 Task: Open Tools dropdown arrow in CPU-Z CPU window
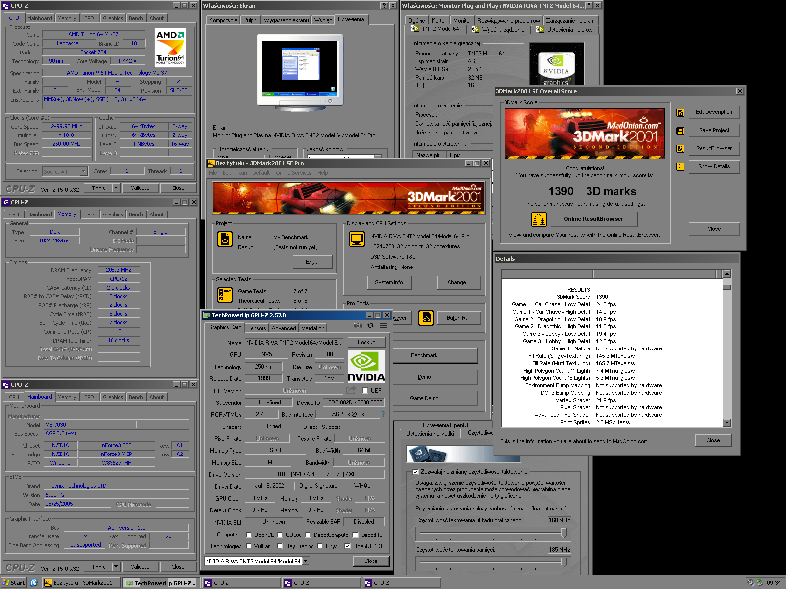[x=116, y=188]
